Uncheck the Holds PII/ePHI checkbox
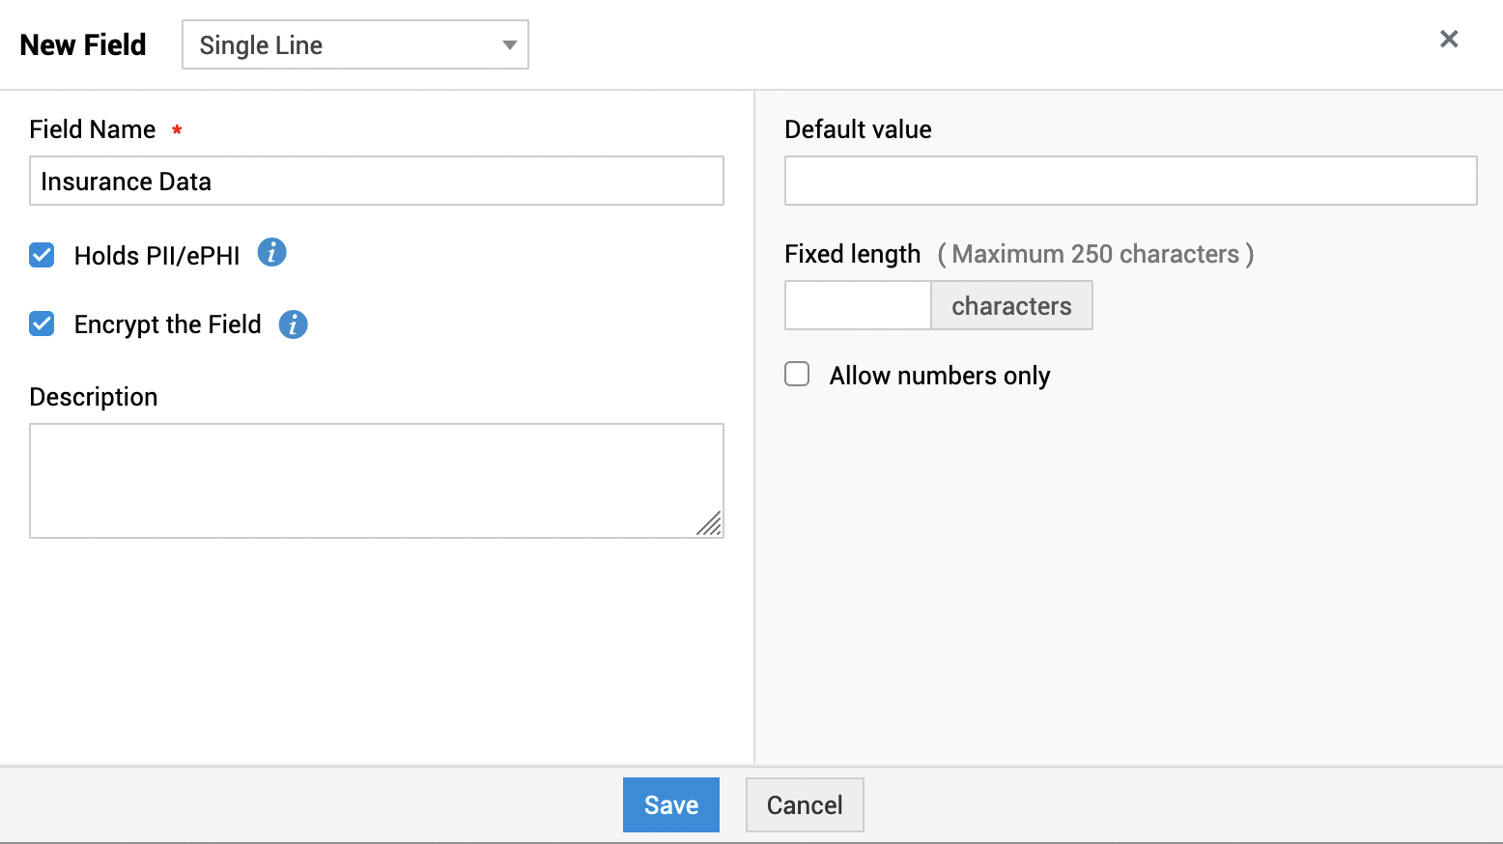The height and width of the screenshot is (844, 1503). pos(42,255)
